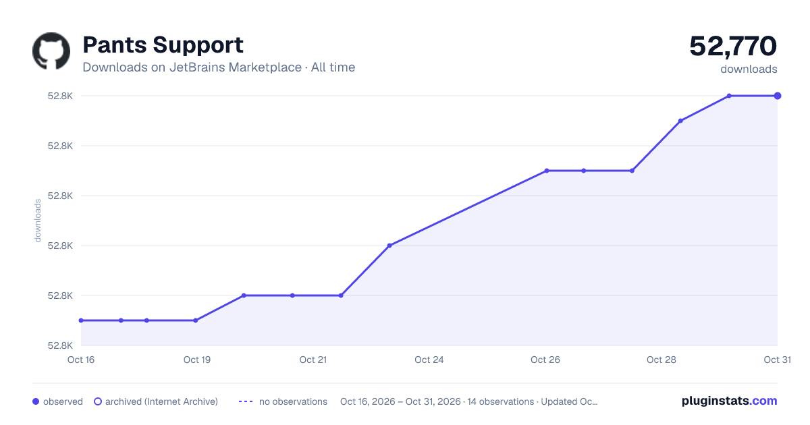Screen dimensions: 810x425
Task: Click the dashed line icon beside "no observations"
Action: tap(245, 401)
